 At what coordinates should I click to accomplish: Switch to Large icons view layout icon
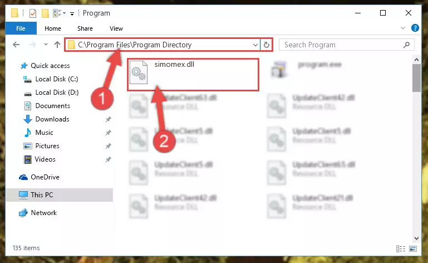click(413, 249)
